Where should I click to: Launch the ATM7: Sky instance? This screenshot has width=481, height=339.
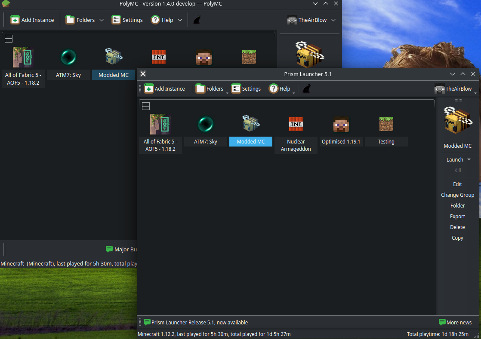(205, 124)
